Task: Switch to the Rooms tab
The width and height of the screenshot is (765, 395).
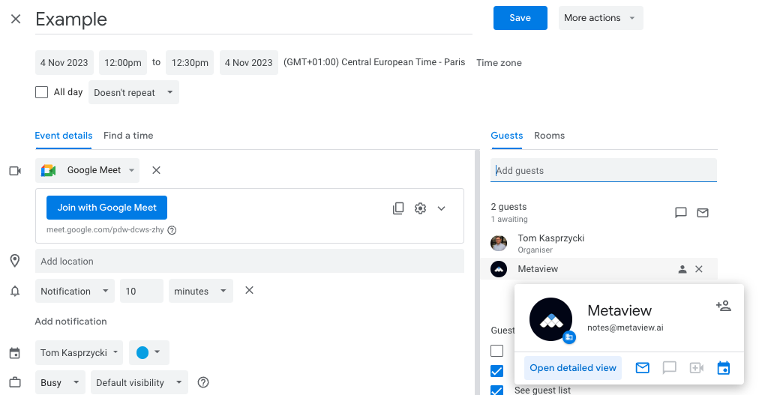Action: tap(549, 136)
